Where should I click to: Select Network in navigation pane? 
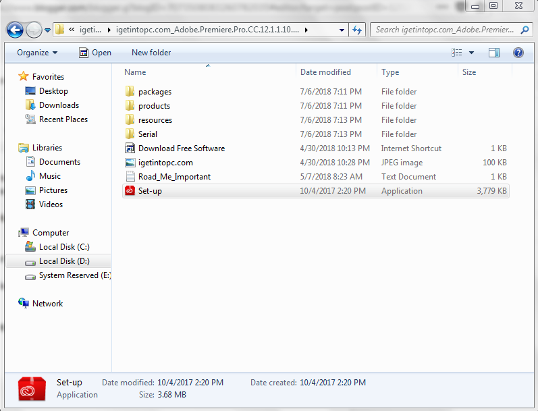(48, 304)
